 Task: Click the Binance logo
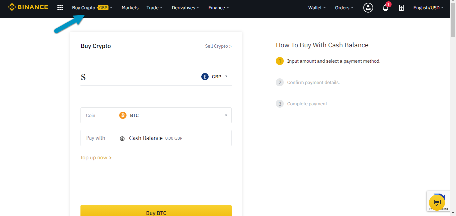[x=28, y=7]
